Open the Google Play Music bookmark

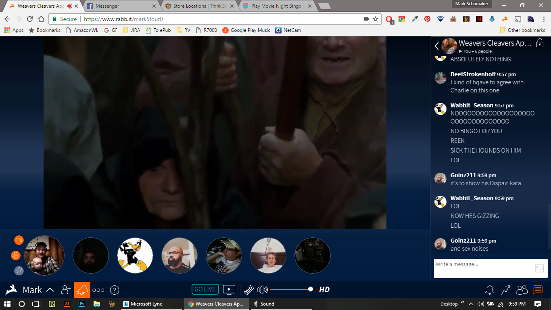pyautogui.click(x=246, y=30)
